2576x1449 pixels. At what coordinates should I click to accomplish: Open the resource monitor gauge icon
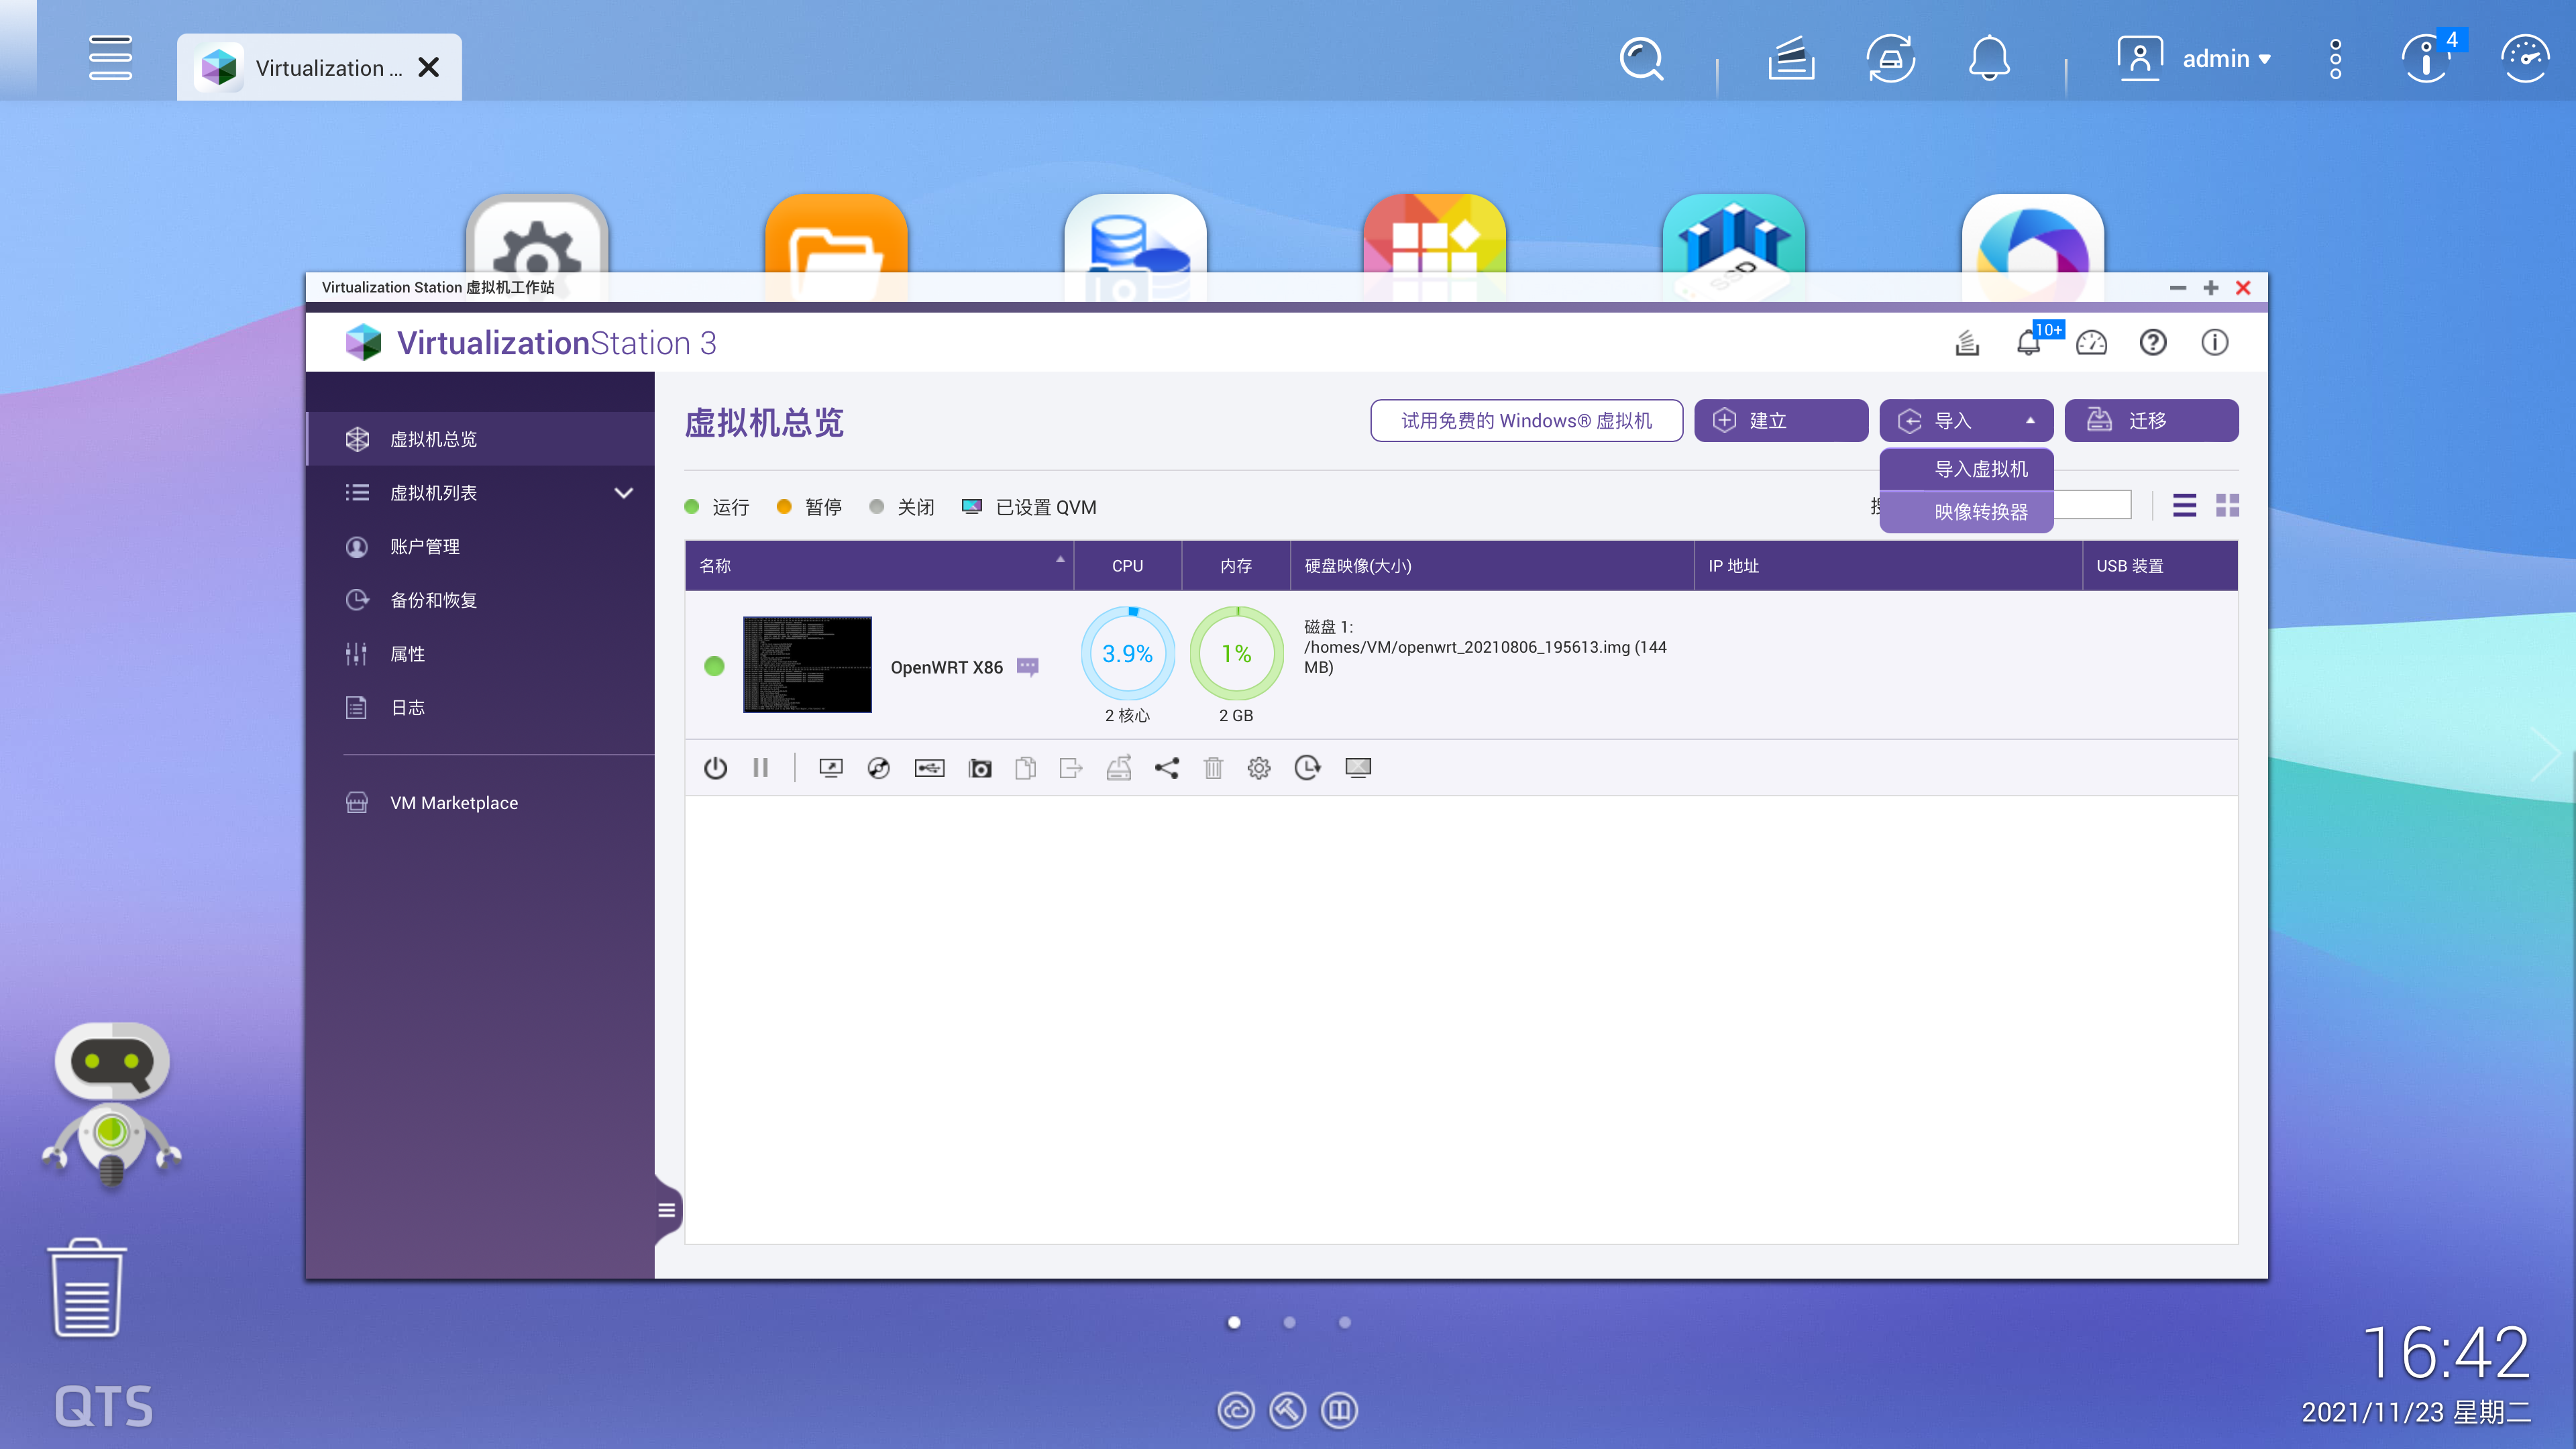click(x=2091, y=343)
